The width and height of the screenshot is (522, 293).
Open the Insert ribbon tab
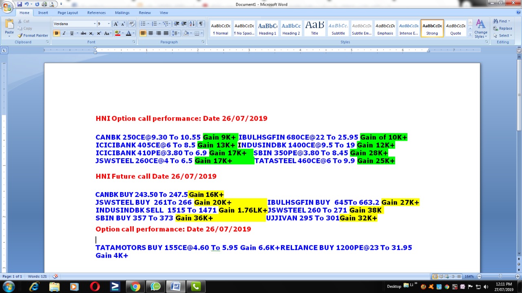(43, 13)
